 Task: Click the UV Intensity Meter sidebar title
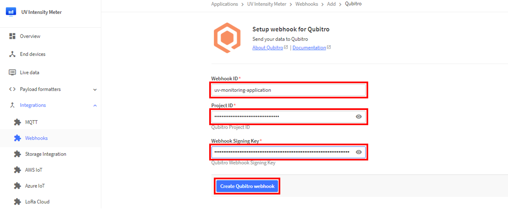point(42,12)
